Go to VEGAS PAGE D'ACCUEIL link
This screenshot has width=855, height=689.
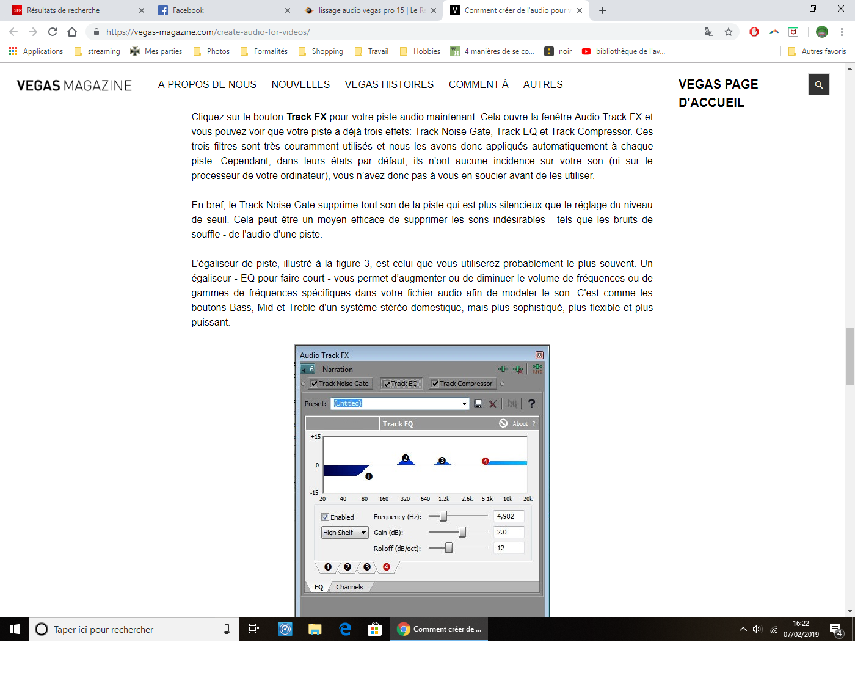pyautogui.click(x=718, y=93)
